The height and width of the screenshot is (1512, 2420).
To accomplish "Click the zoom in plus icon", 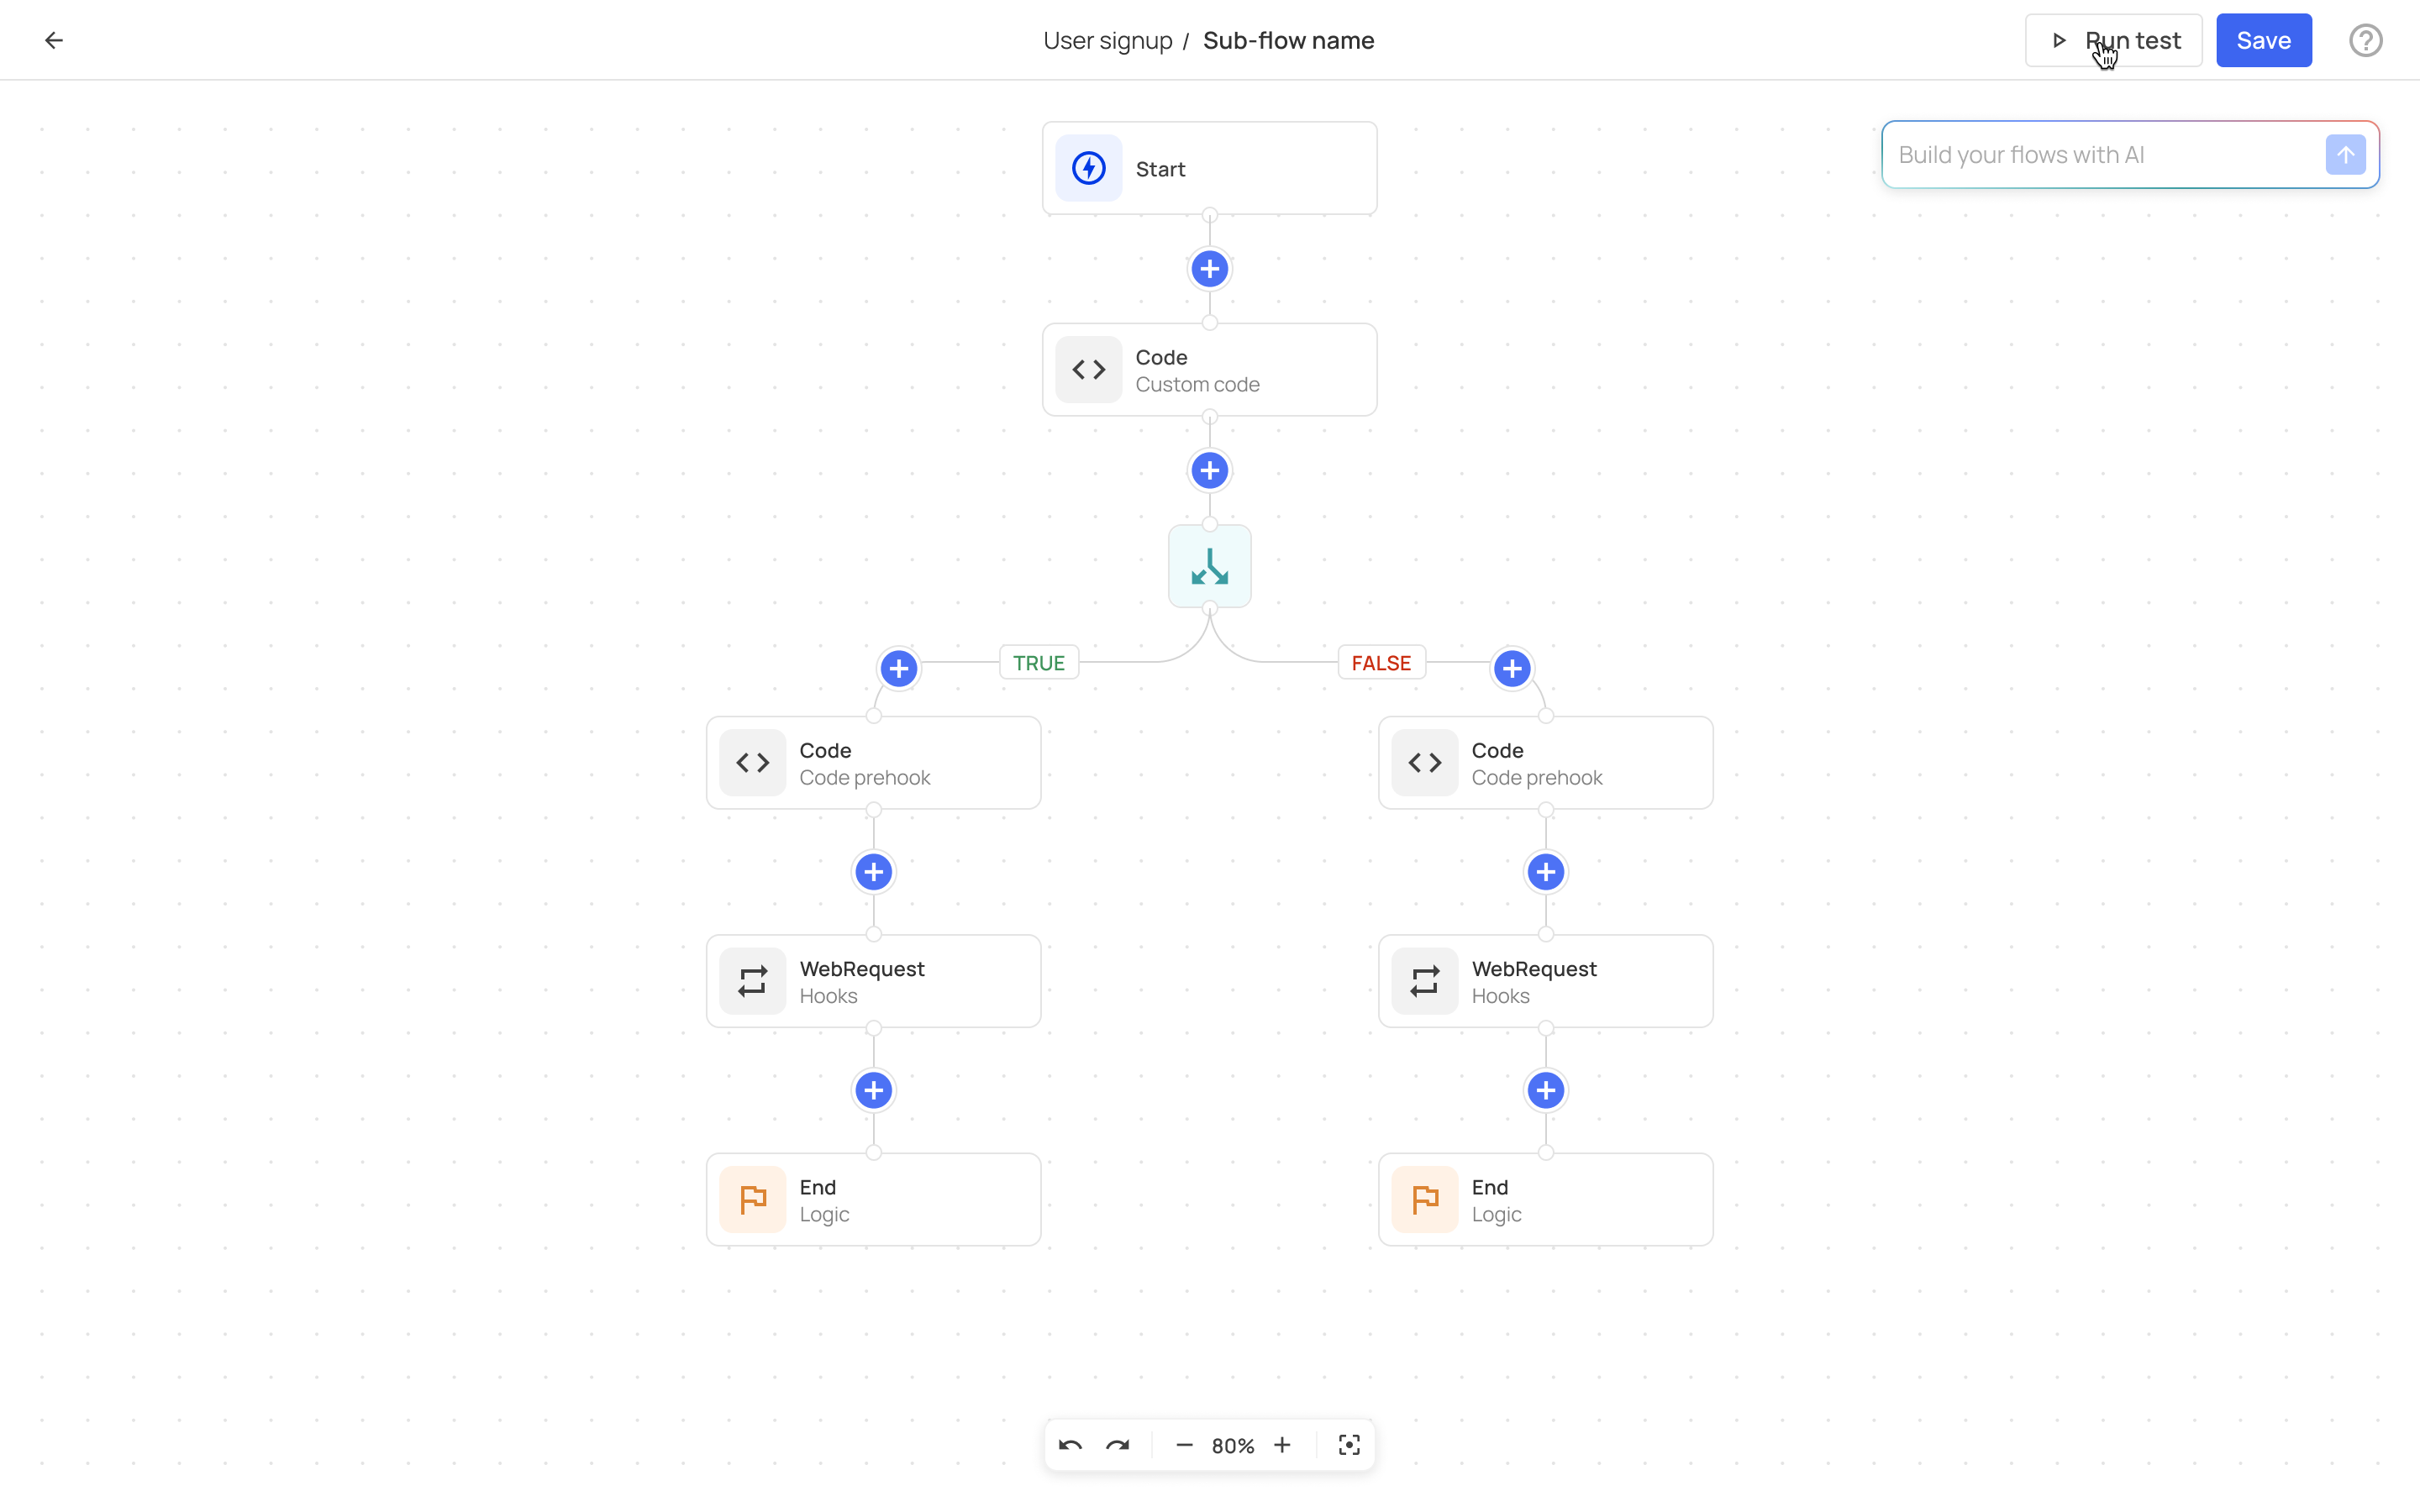I will 1283,1445.
